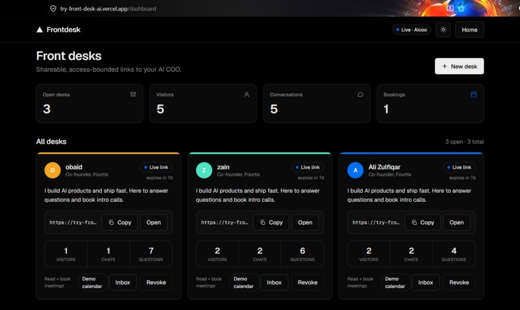This screenshot has width=520, height=310.
Task: Click obaid's 1 VISITORS stat
Action: coord(66,254)
